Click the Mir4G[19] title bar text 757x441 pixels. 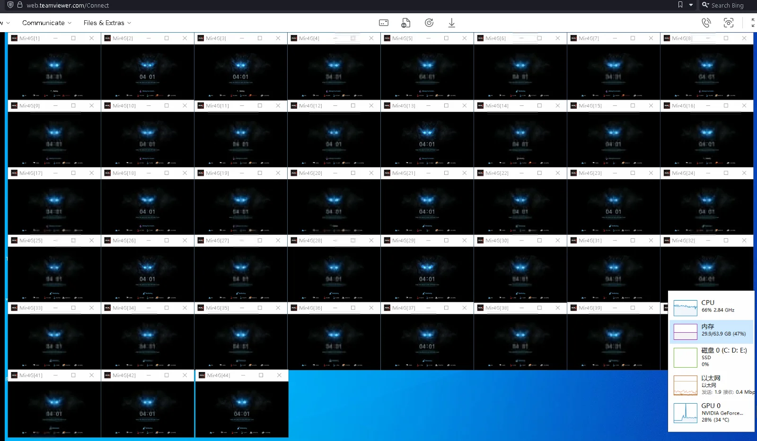click(217, 173)
